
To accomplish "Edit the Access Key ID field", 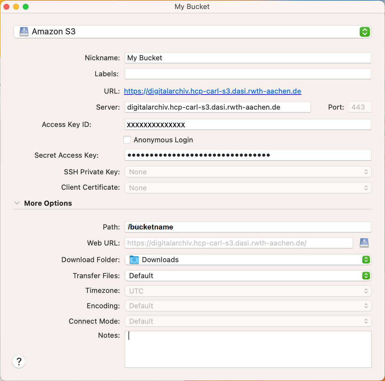I will click(x=248, y=125).
